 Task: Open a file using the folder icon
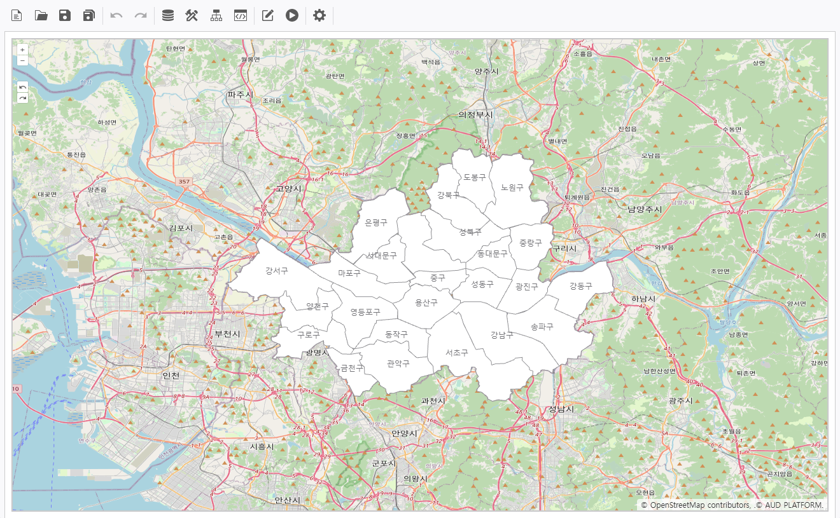point(41,15)
